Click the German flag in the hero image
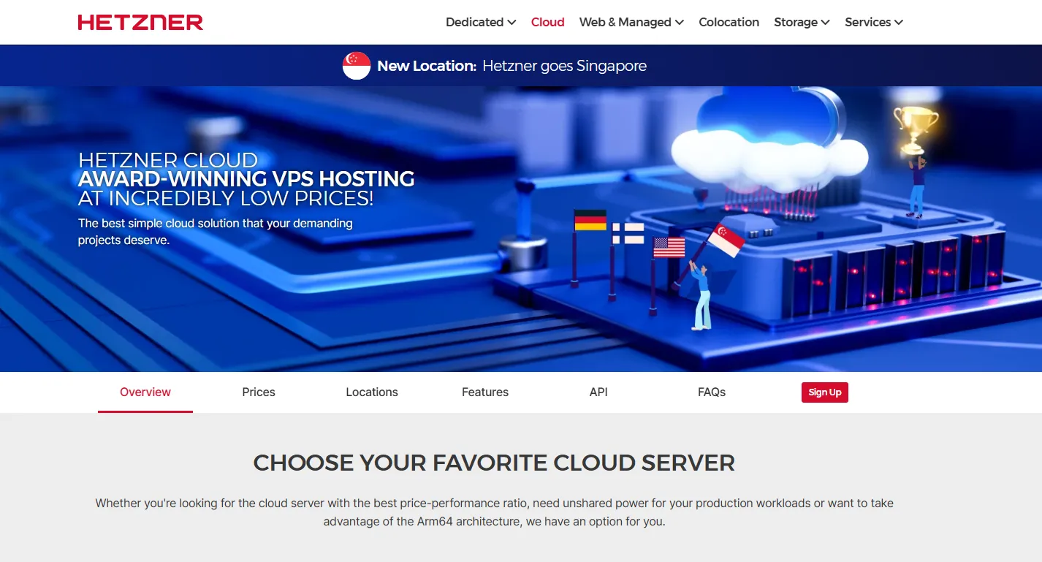 coord(590,220)
